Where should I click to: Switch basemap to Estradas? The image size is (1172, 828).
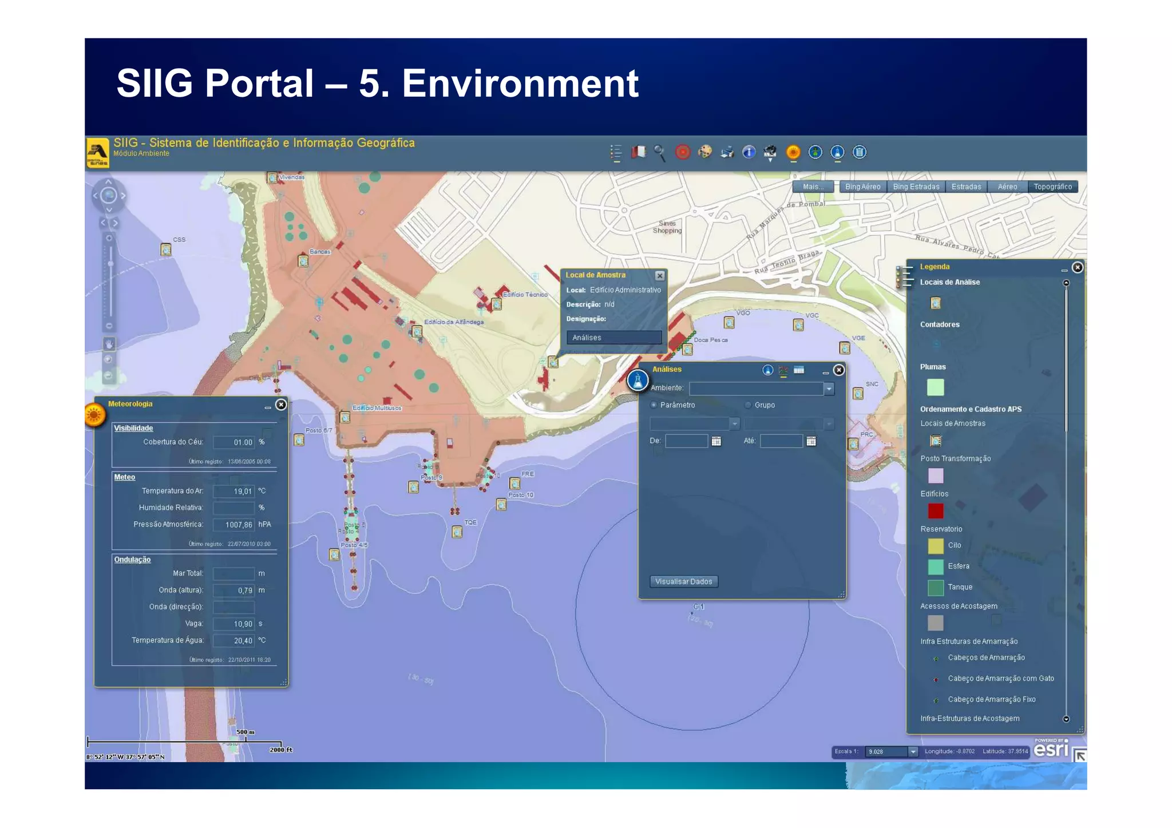[x=967, y=187]
